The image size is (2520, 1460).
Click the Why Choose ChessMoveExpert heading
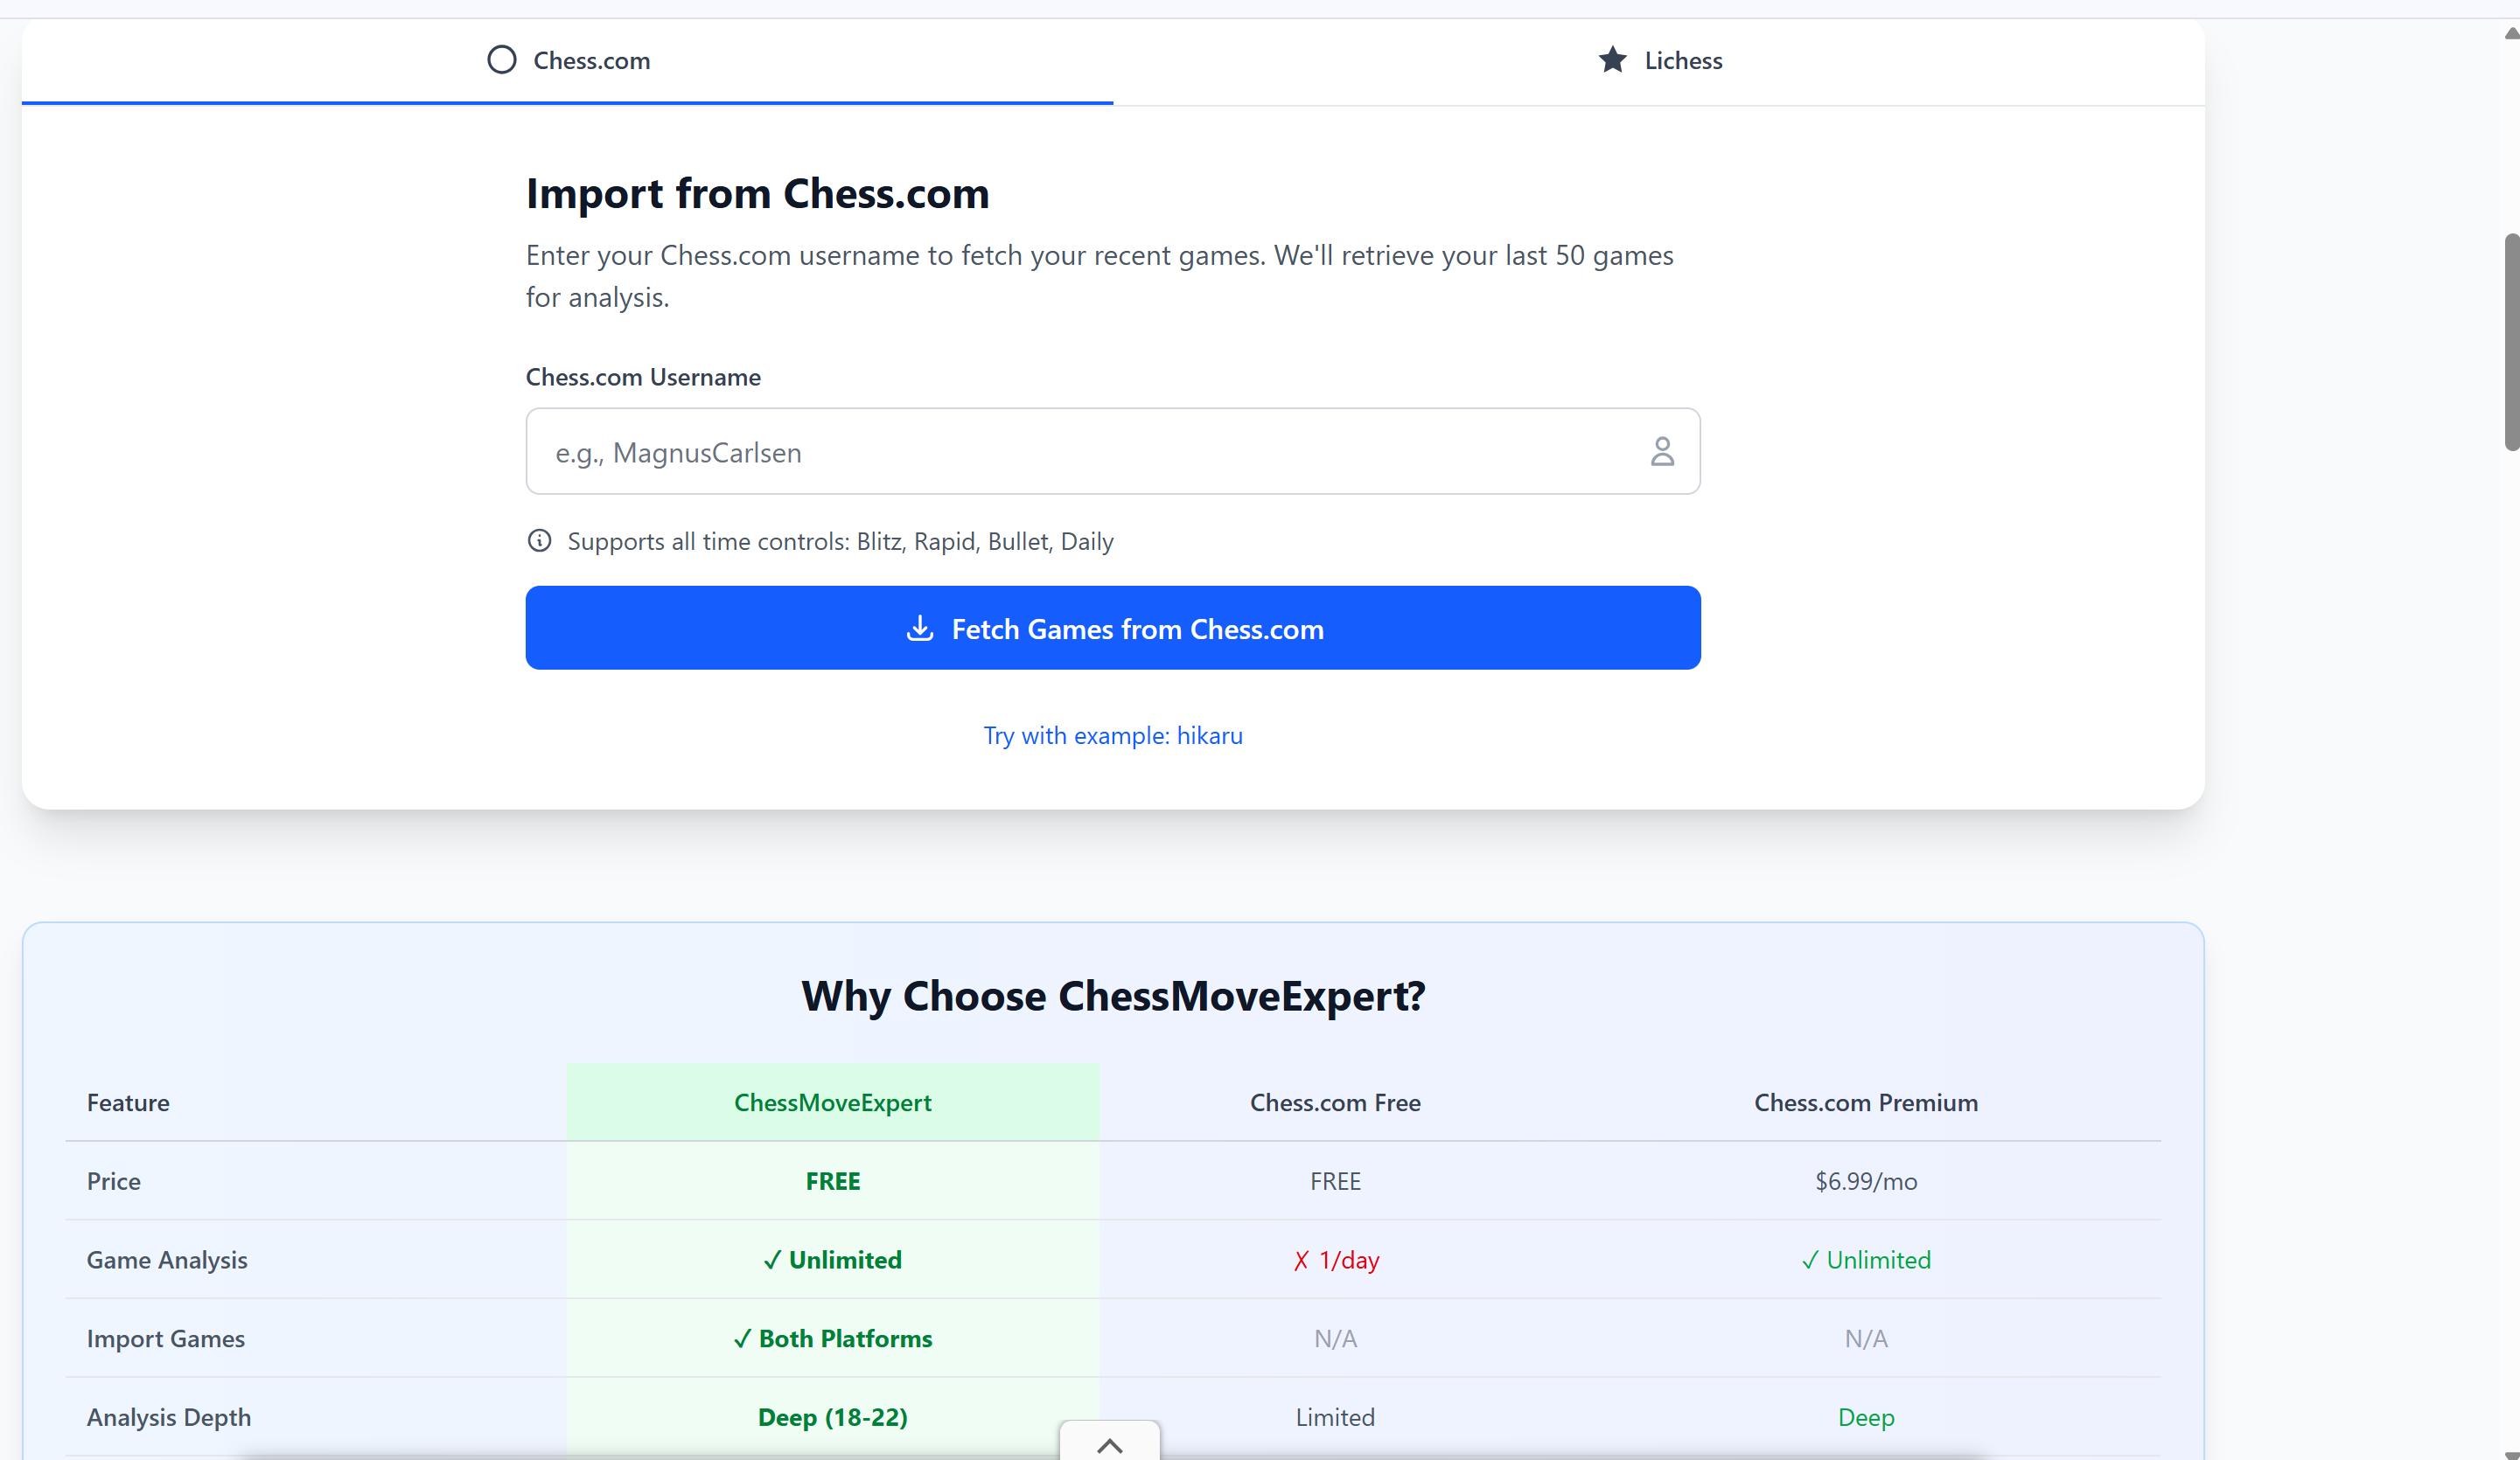pyautogui.click(x=1112, y=995)
